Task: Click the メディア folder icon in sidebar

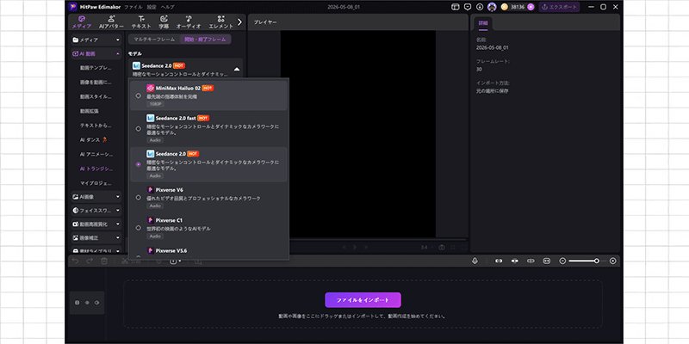Action: pyautogui.click(x=76, y=40)
